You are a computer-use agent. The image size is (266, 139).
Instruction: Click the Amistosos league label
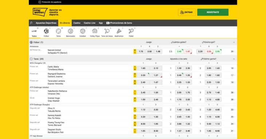pos(34,46)
